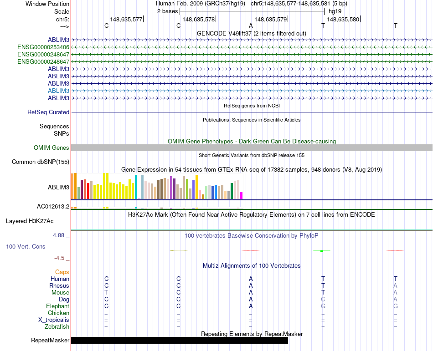
Task: Click the C base in Mouse alignment row
Action: click(178, 293)
